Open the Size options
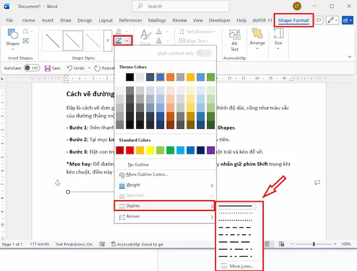 (278, 38)
